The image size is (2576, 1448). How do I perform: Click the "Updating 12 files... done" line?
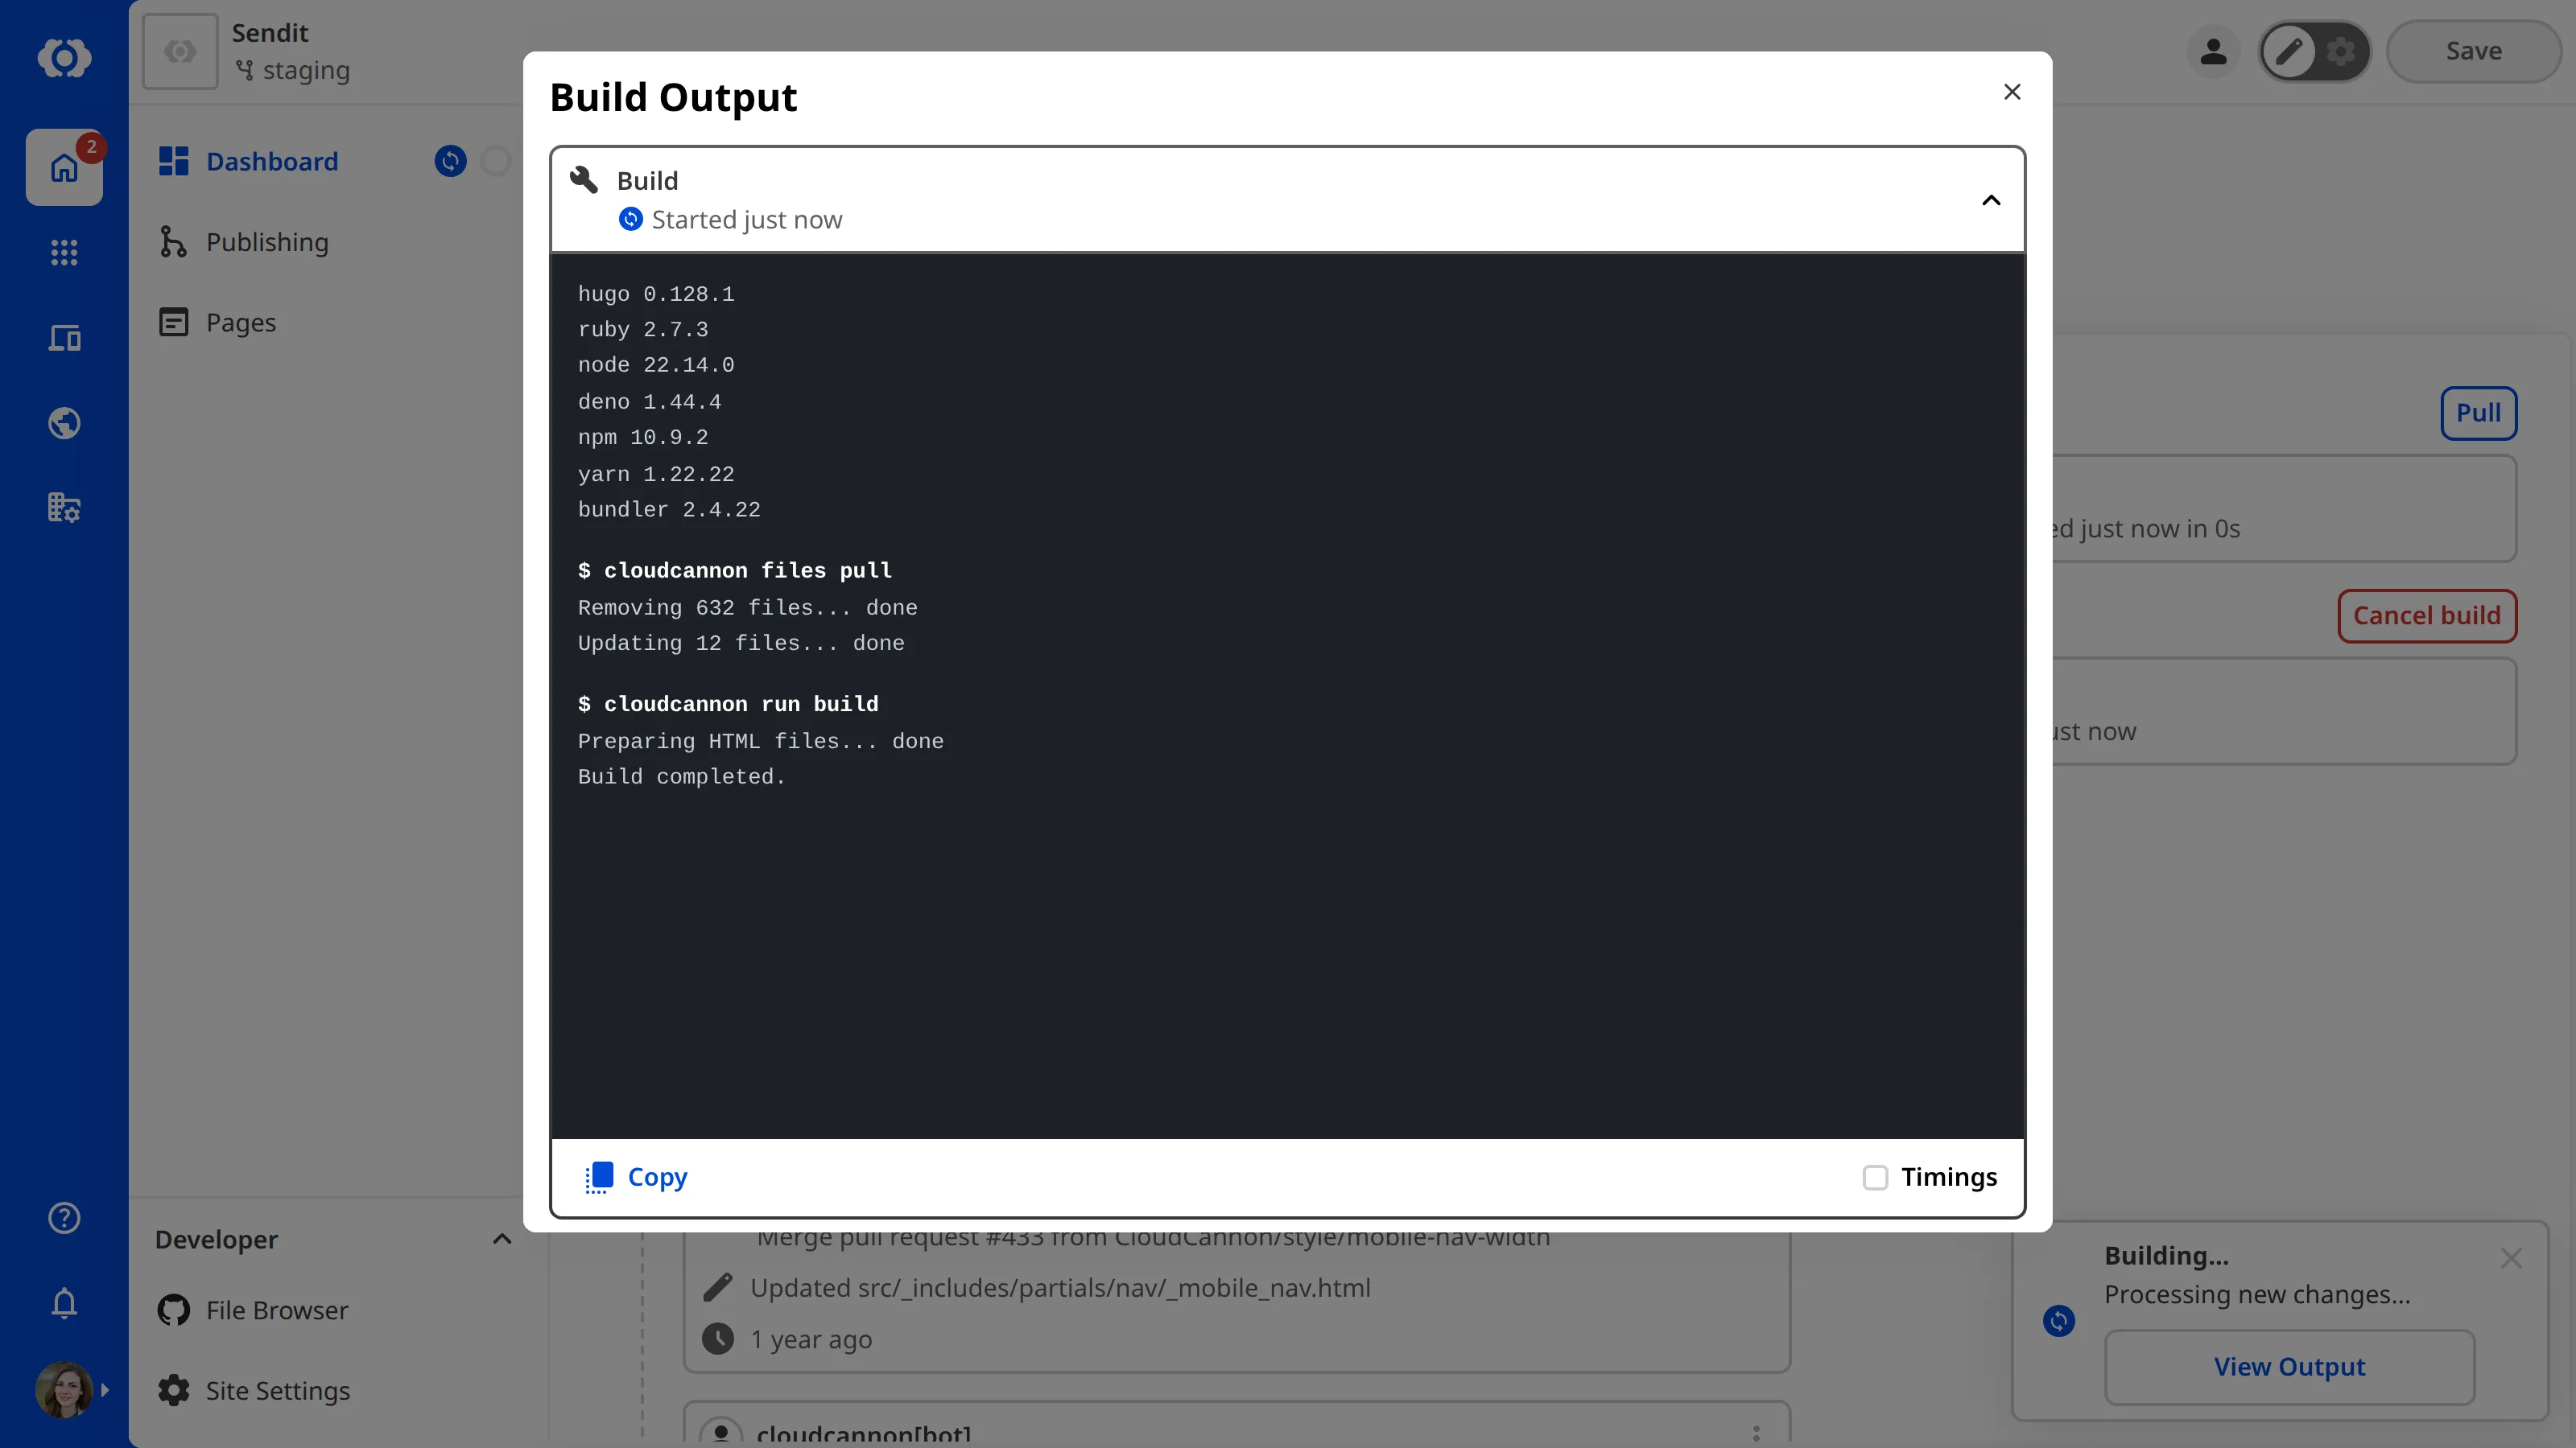click(741, 644)
